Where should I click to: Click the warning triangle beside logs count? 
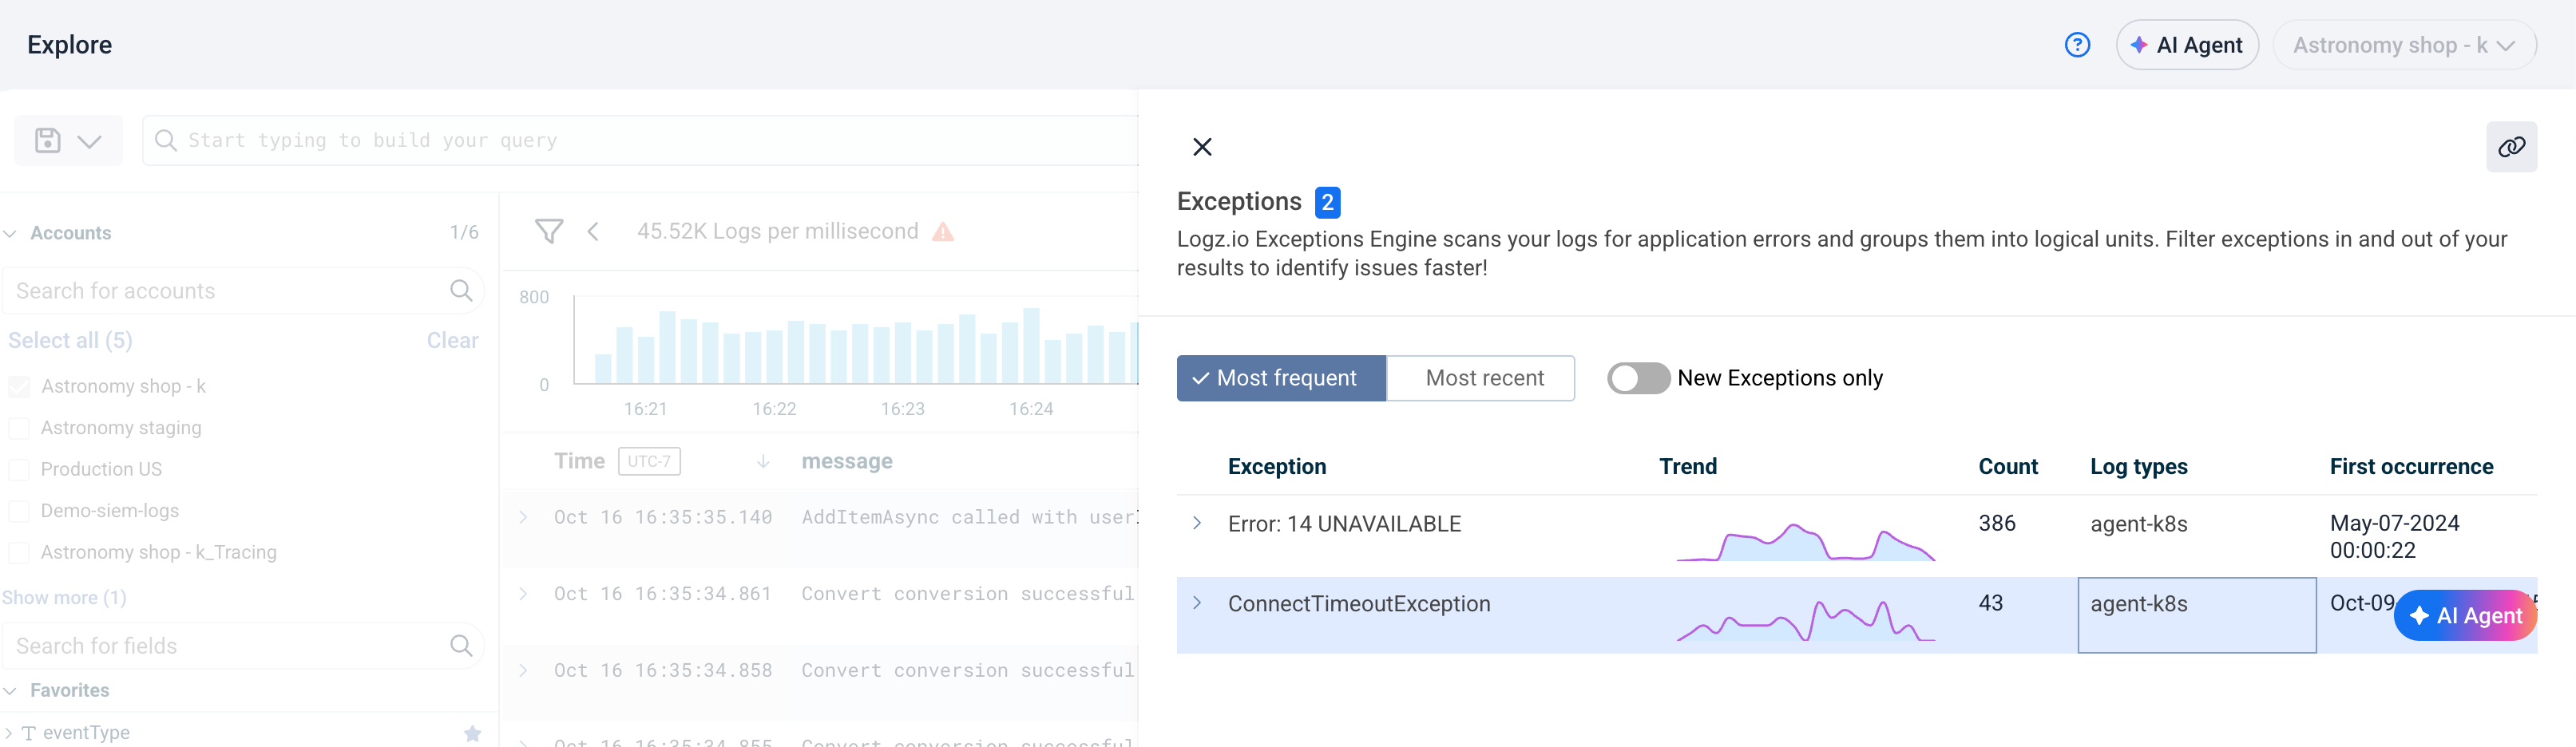point(942,232)
